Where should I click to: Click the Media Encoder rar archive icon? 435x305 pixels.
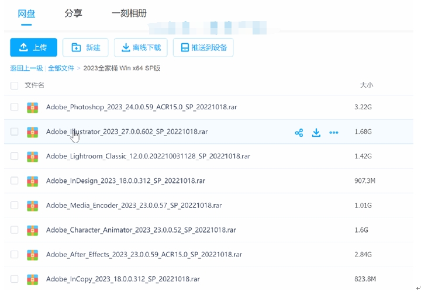click(x=33, y=206)
